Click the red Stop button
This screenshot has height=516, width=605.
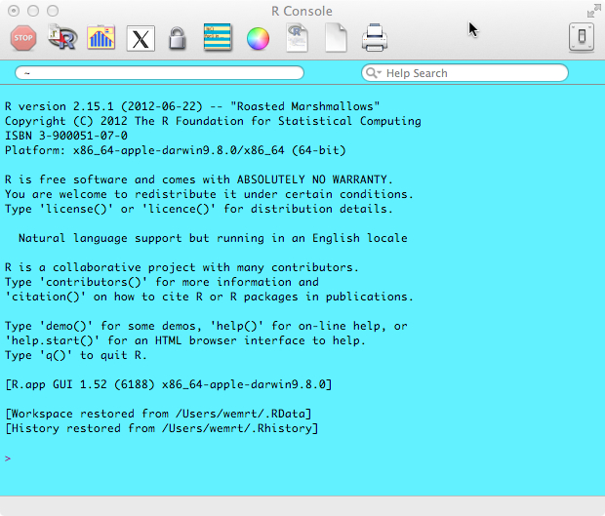click(x=23, y=38)
